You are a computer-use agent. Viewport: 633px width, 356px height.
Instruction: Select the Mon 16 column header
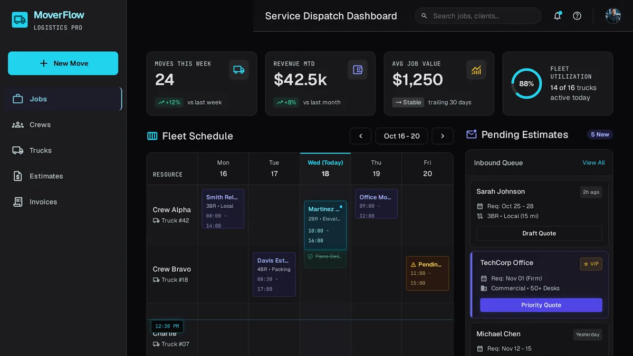(223, 168)
